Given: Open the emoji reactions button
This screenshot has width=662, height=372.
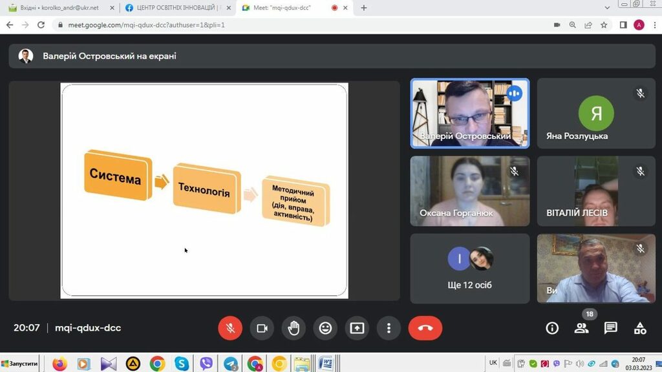Looking at the screenshot, I should pyautogui.click(x=325, y=328).
